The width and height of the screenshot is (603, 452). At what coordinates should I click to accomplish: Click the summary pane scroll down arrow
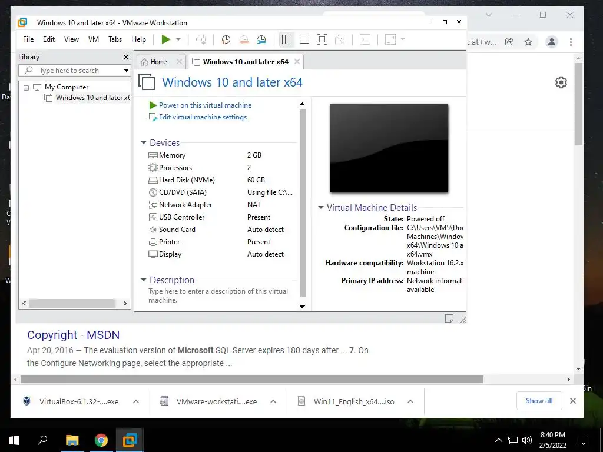tap(302, 306)
